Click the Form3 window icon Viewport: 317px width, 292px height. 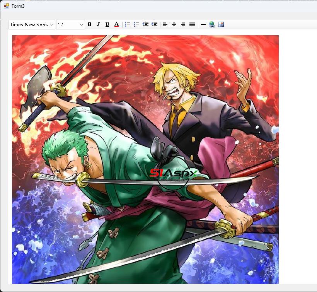click(x=7, y=6)
